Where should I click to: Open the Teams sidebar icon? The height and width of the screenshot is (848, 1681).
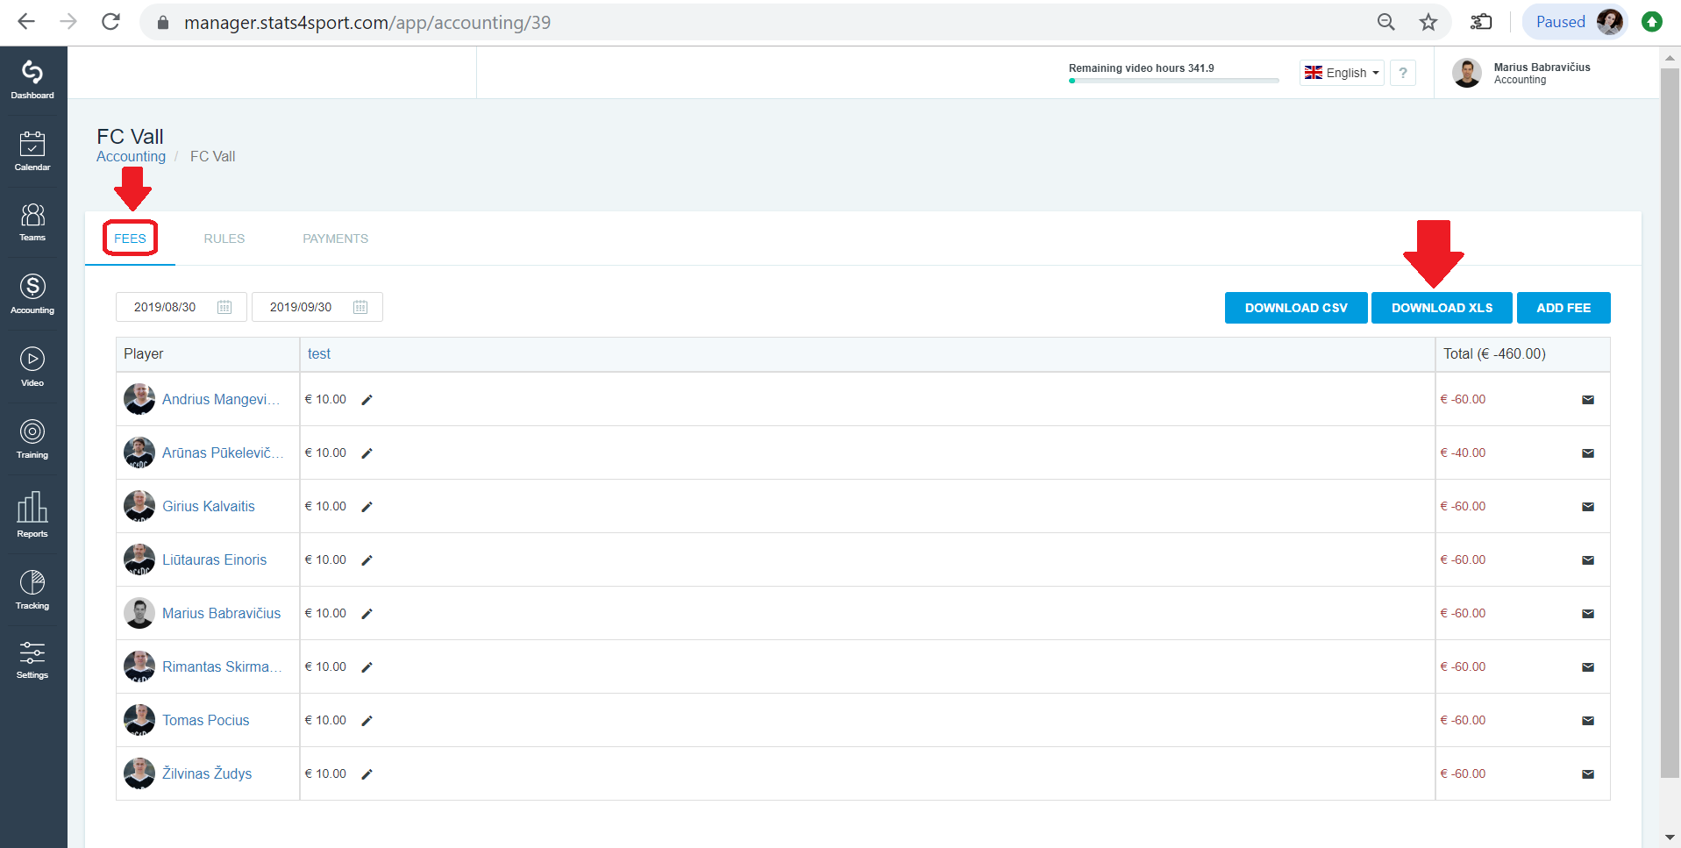[x=32, y=222]
